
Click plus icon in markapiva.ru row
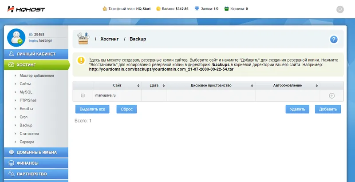tap(331, 96)
